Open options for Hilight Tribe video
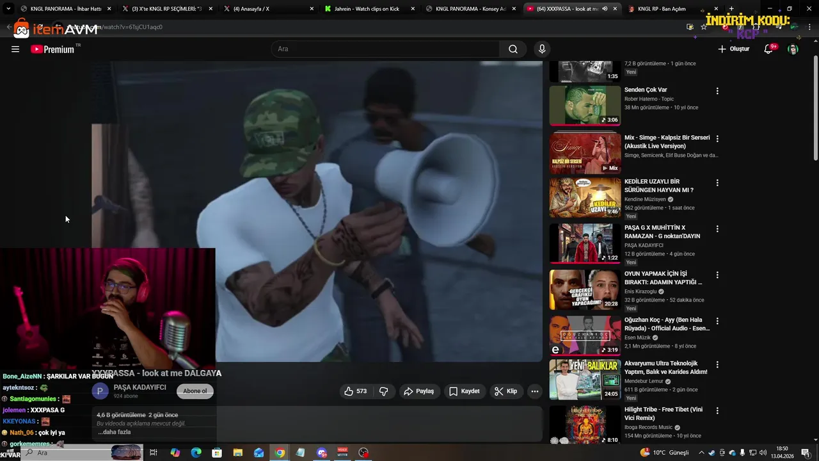 [717, 410]
